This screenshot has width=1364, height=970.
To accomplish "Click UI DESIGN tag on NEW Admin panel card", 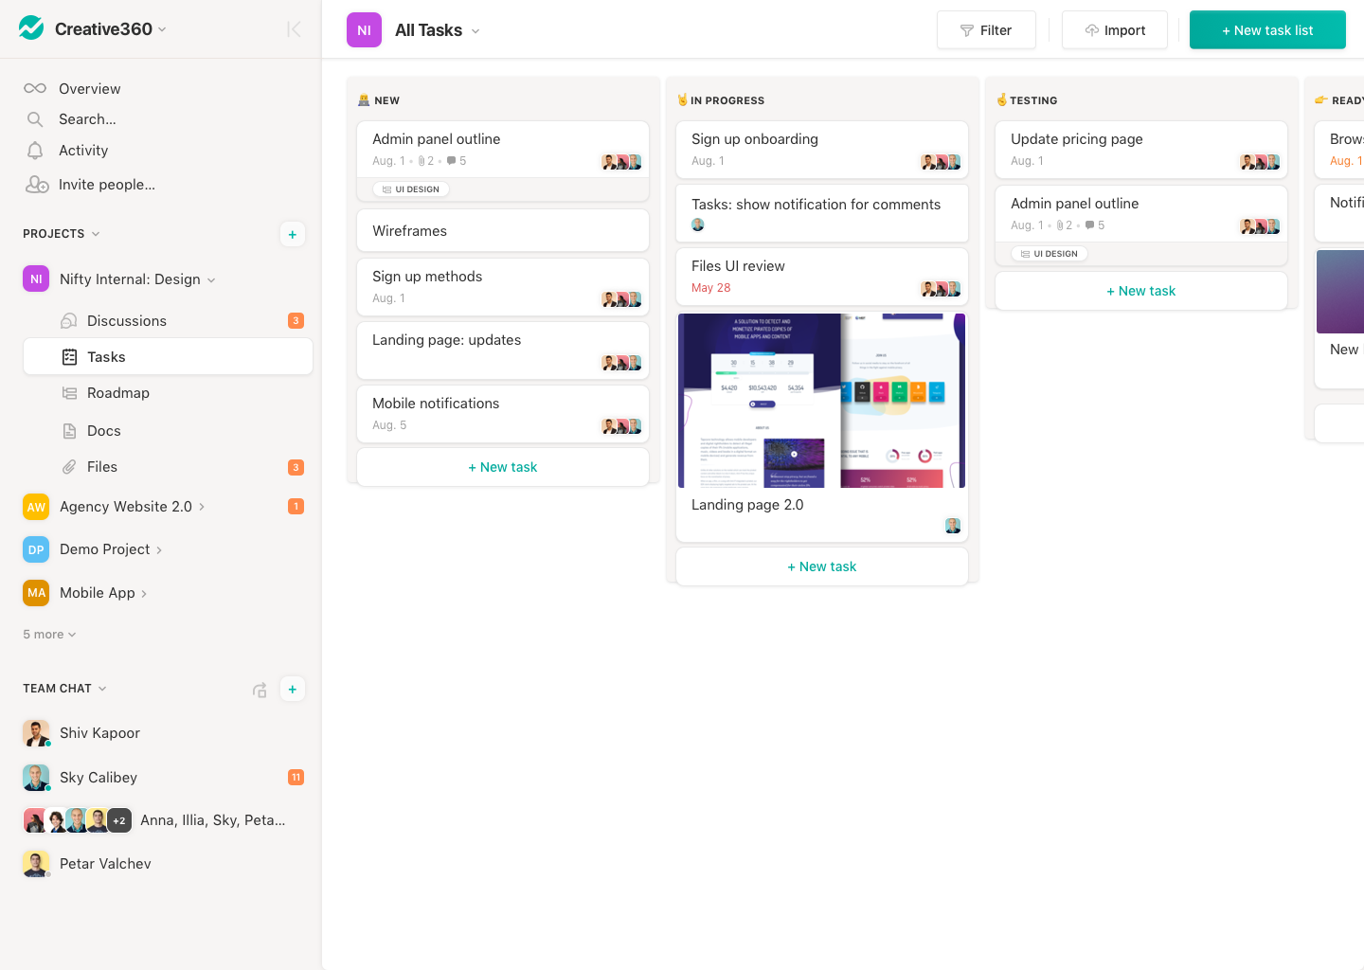I will coord(411,189).
